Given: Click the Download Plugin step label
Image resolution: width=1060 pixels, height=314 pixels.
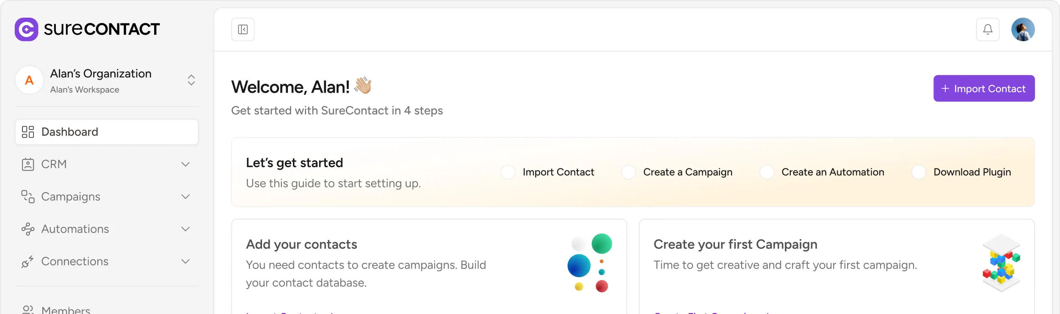Looking at the screenshot, I should 972,172.
